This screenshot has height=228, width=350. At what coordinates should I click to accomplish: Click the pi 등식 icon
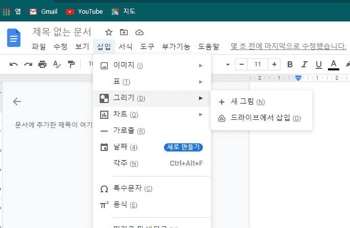tap(104, 205)
